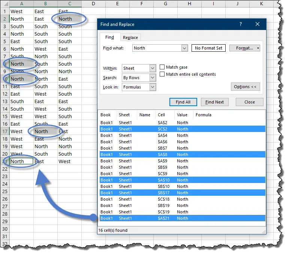
Task: Select column A header in worksheet
Action: pyautogui.click(x=22, y=3)
